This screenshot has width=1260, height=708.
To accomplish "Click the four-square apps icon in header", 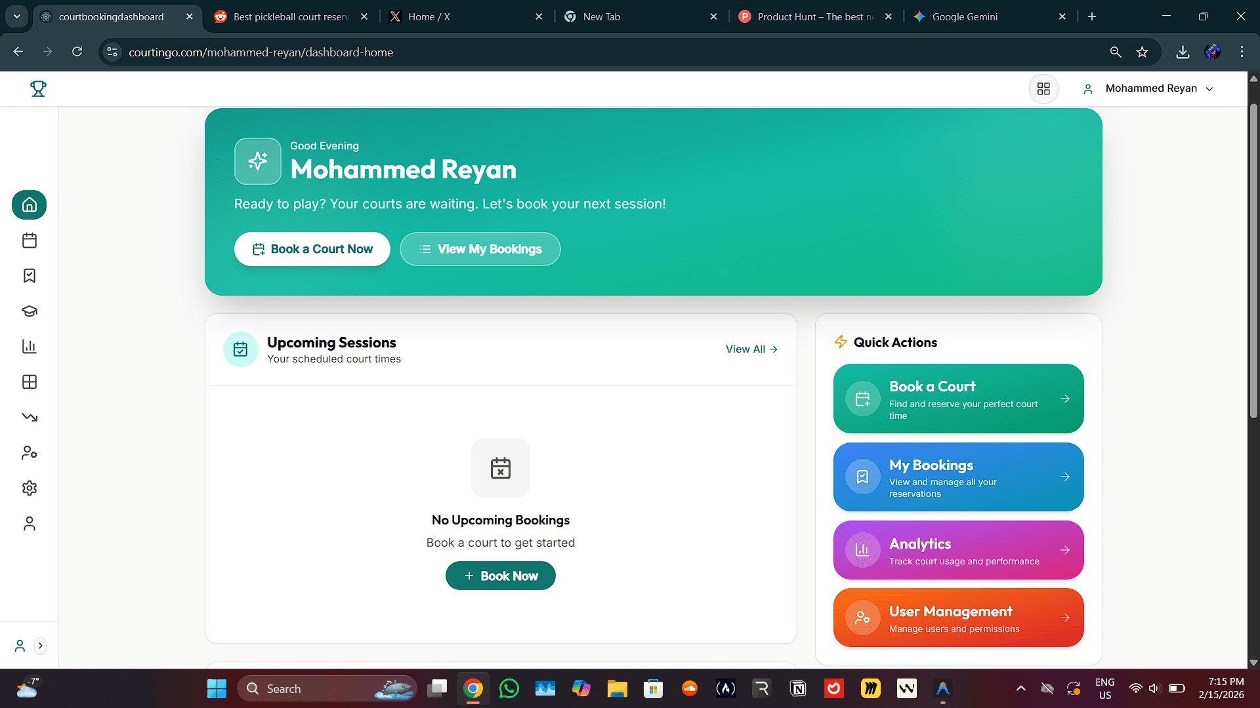I will 1043,89.
